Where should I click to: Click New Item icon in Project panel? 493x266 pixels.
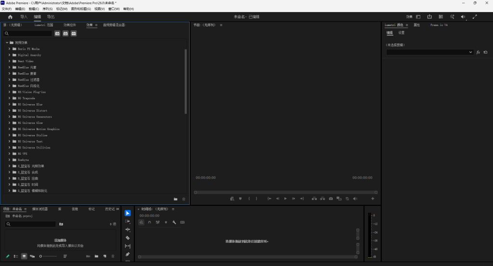click(104, 256)
